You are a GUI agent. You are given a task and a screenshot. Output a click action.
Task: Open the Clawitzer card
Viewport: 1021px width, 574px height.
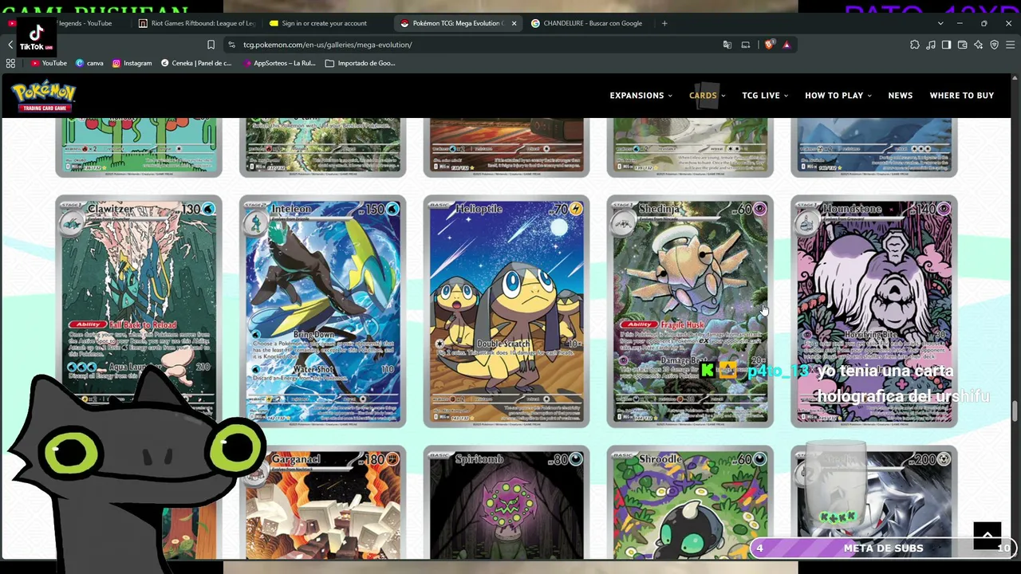139,311
